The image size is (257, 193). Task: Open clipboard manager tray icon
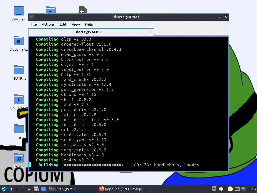230,189
